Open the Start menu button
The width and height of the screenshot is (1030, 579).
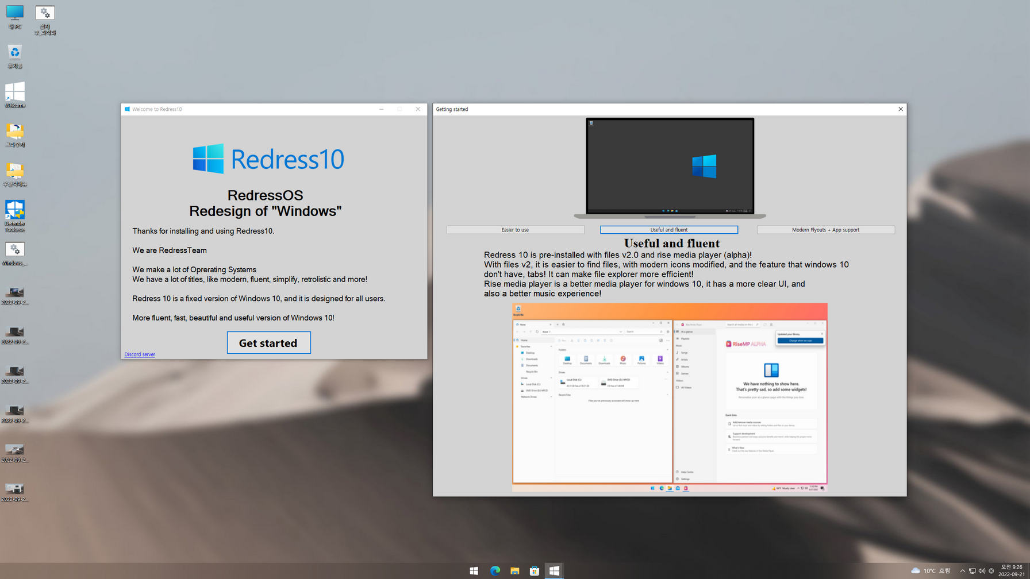coord(474,570)
